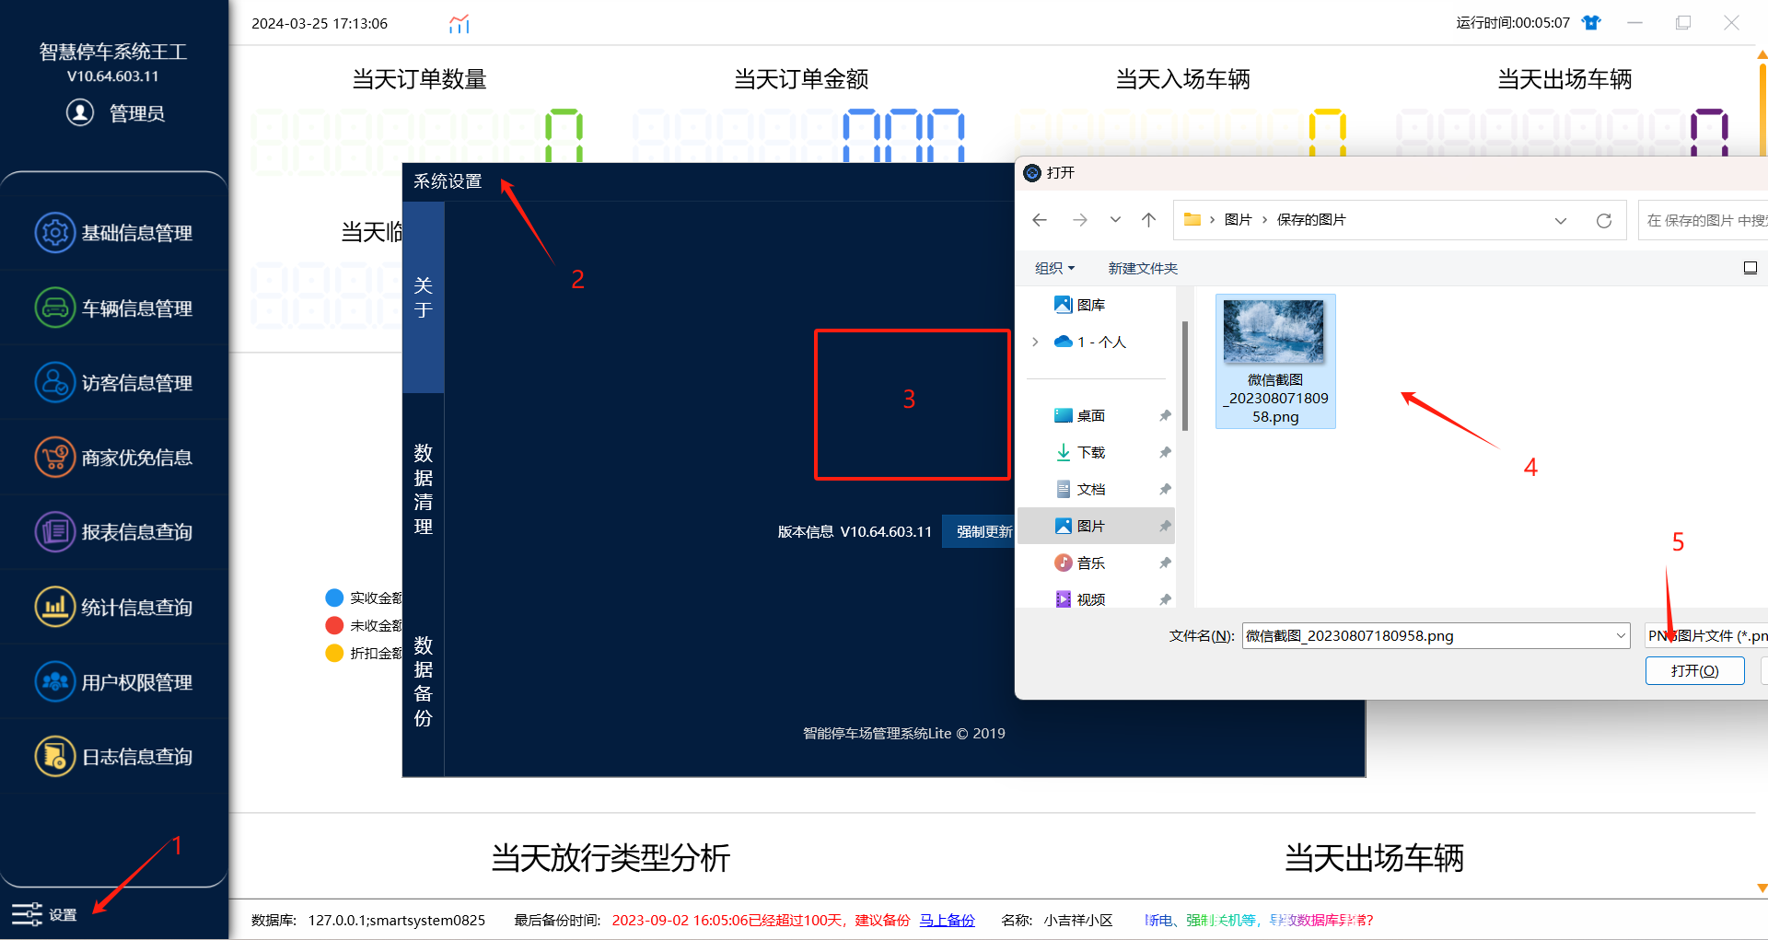This screenshot has height=940, width=1768.
Task: Select 桌面 in navigation pane
Action: click(x=1079, y=415)
